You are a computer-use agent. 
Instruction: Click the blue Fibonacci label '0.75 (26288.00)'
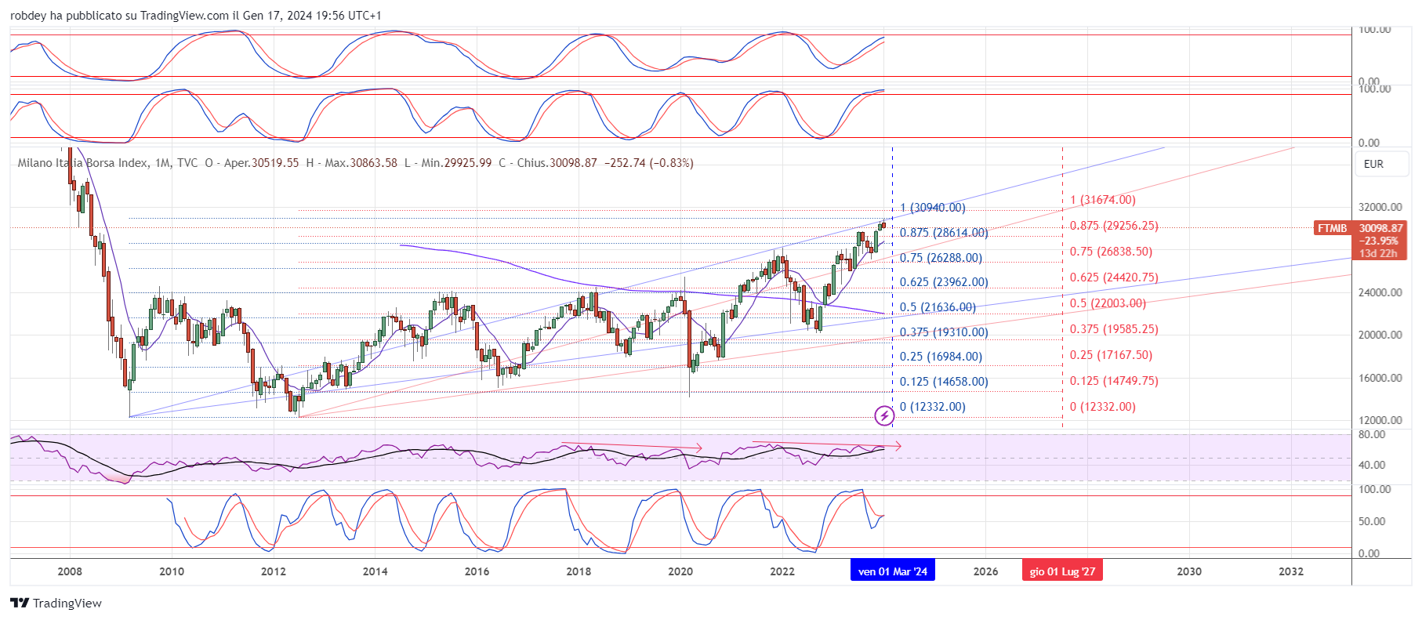click(941, 258)
